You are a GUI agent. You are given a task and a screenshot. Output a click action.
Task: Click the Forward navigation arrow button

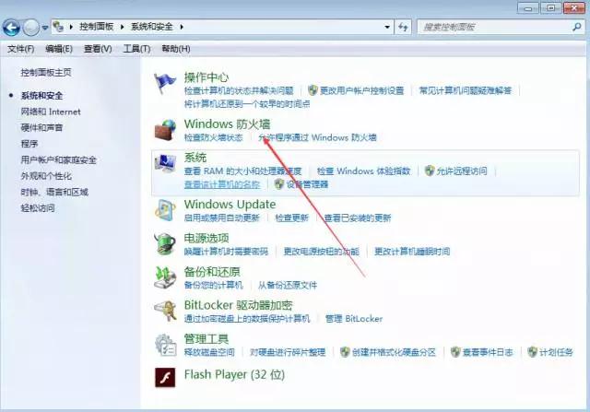coord(30,28)
